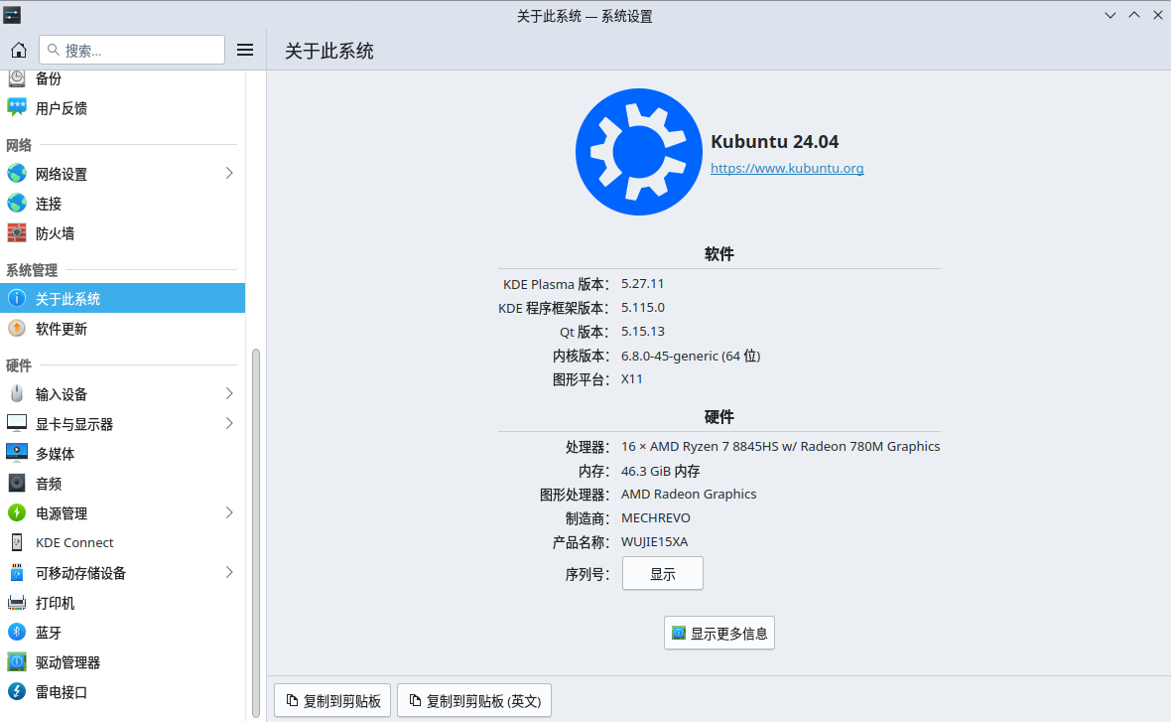Click the 驱动管理器 chip icon
Viewport: 1171px width, 722px height.
[17, 662]
